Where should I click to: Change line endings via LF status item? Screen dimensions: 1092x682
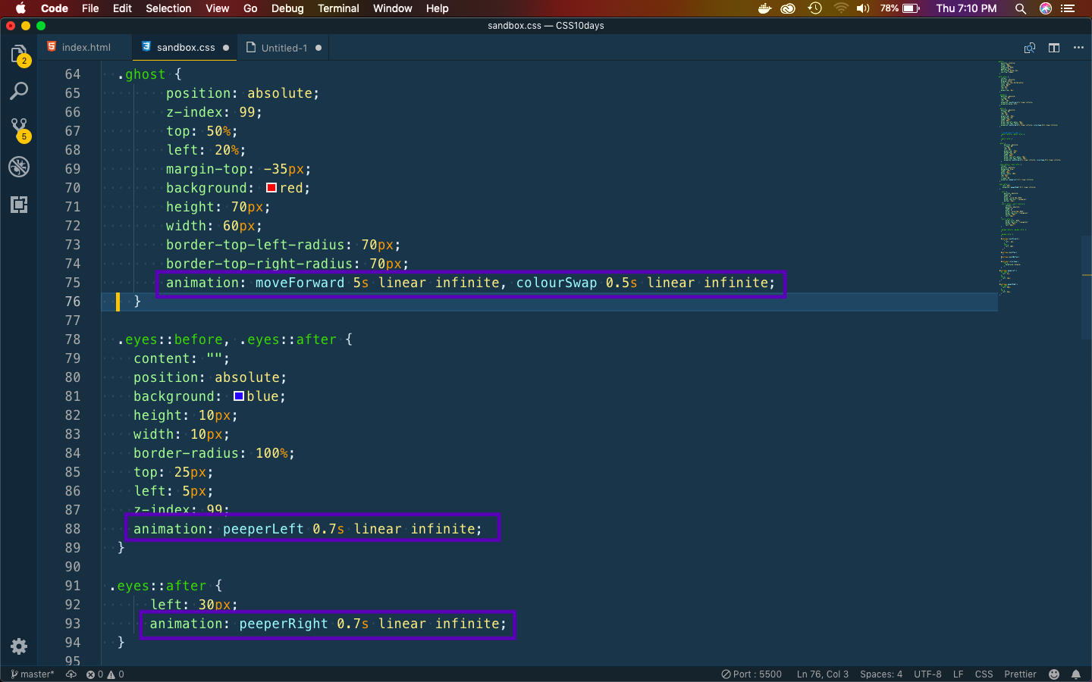[959, 674]
